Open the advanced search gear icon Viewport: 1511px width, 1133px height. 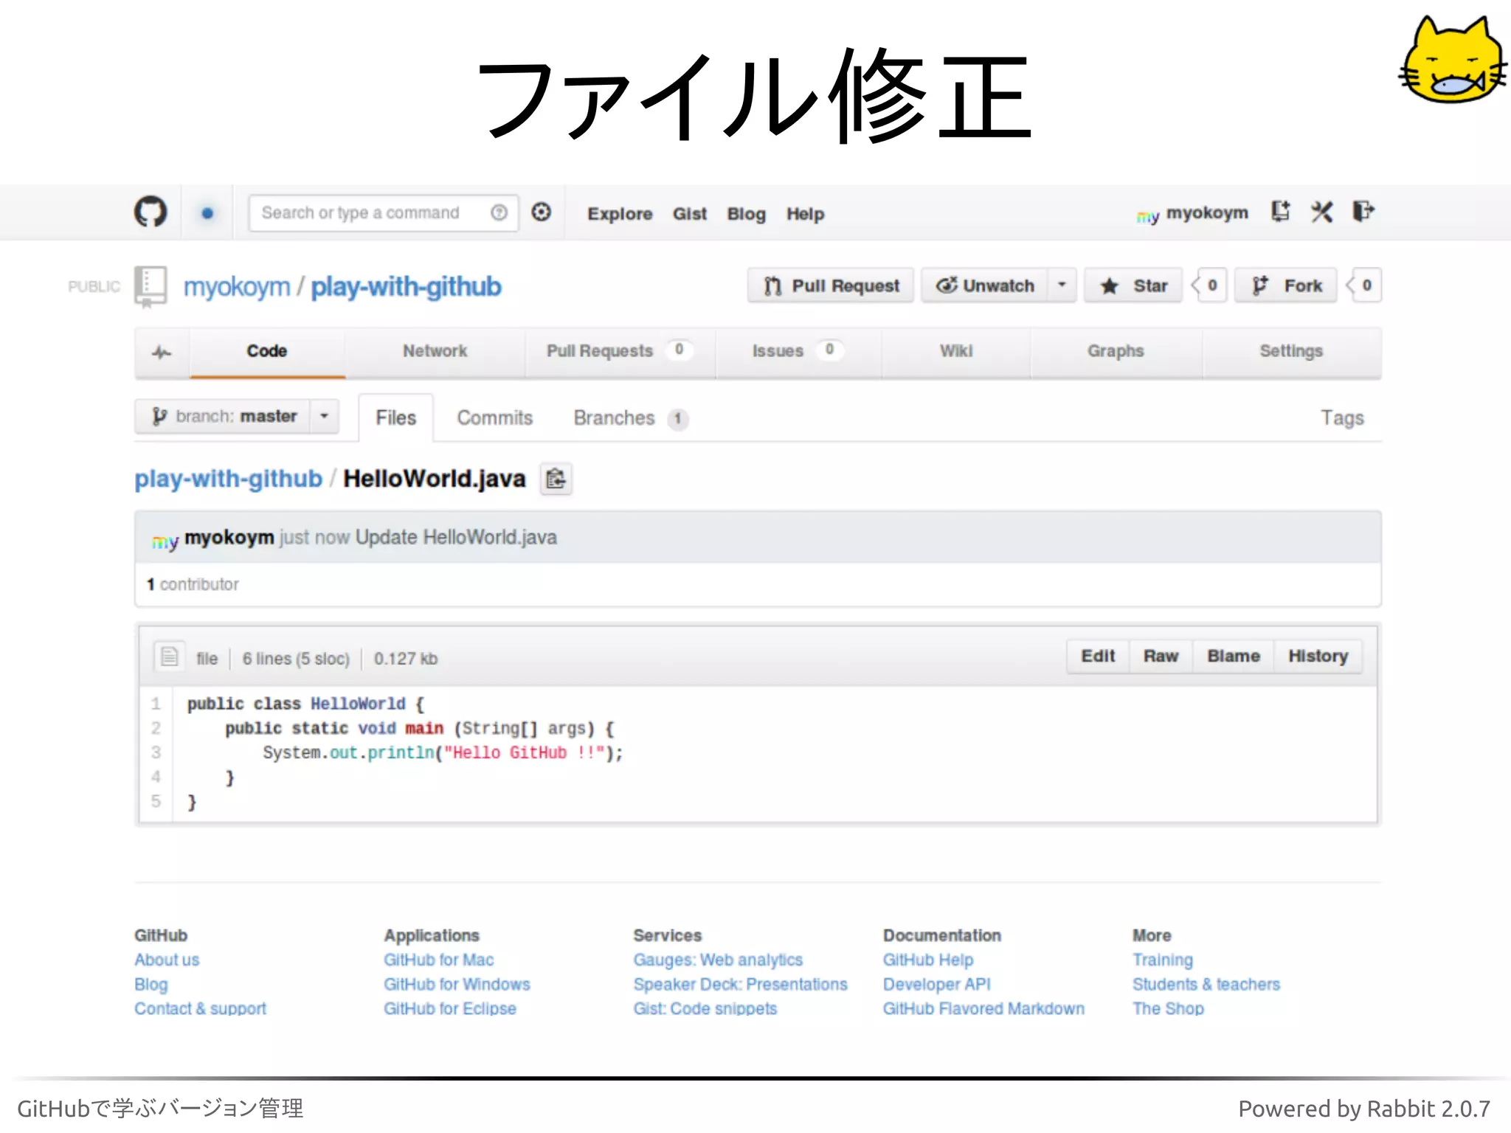point(541,212)
